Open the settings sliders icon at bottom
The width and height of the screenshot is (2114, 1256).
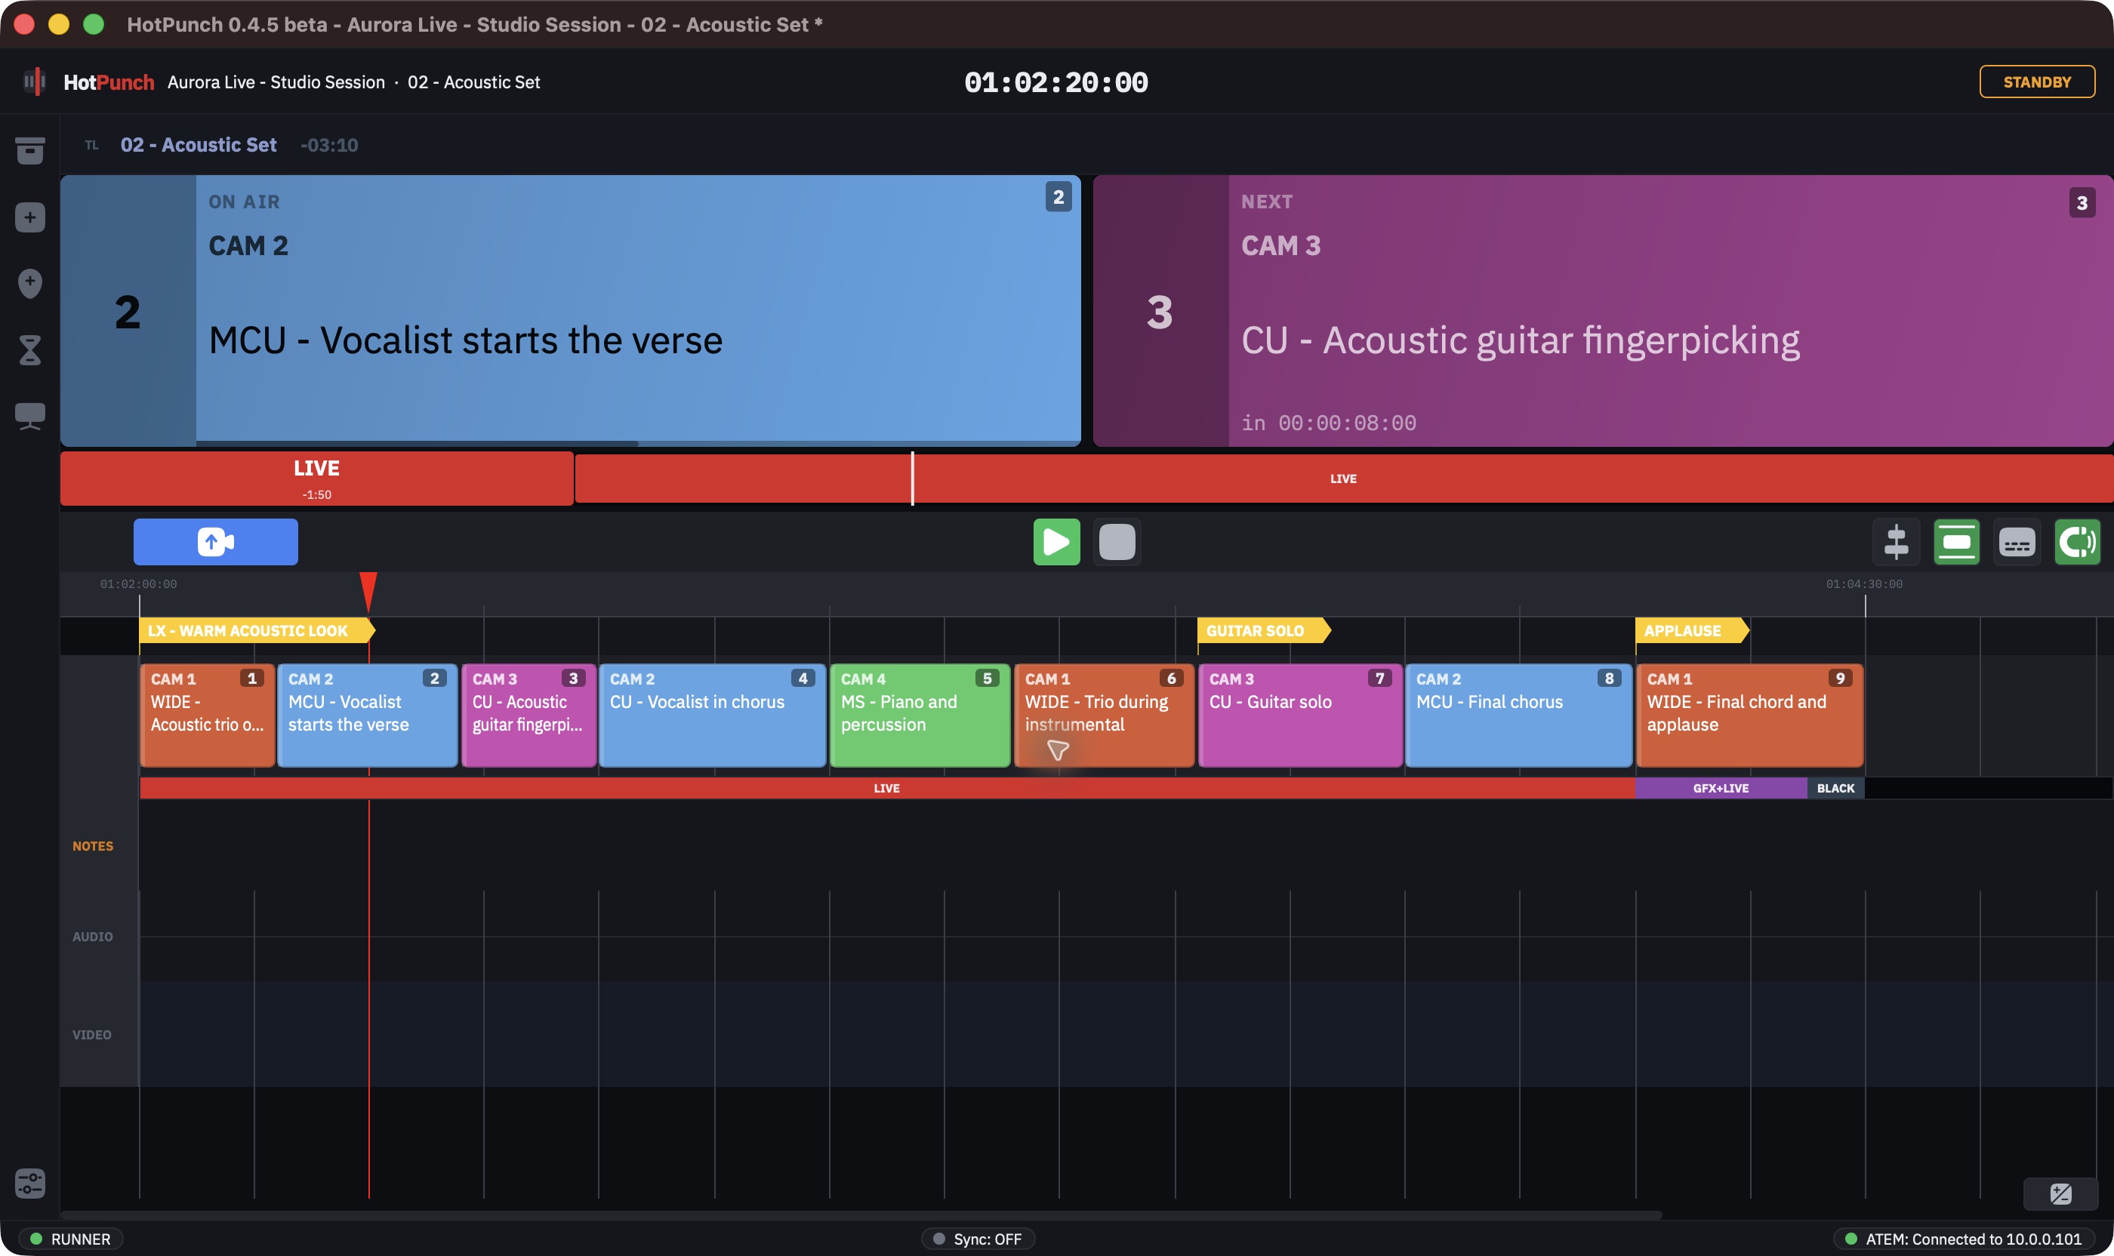29,1184
